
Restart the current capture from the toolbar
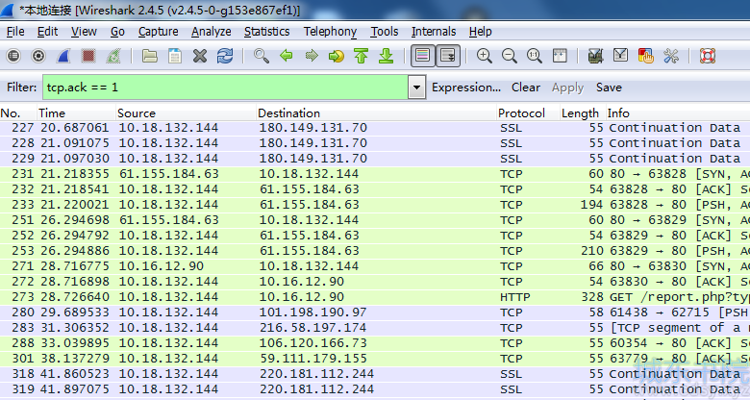pos(113,56)
